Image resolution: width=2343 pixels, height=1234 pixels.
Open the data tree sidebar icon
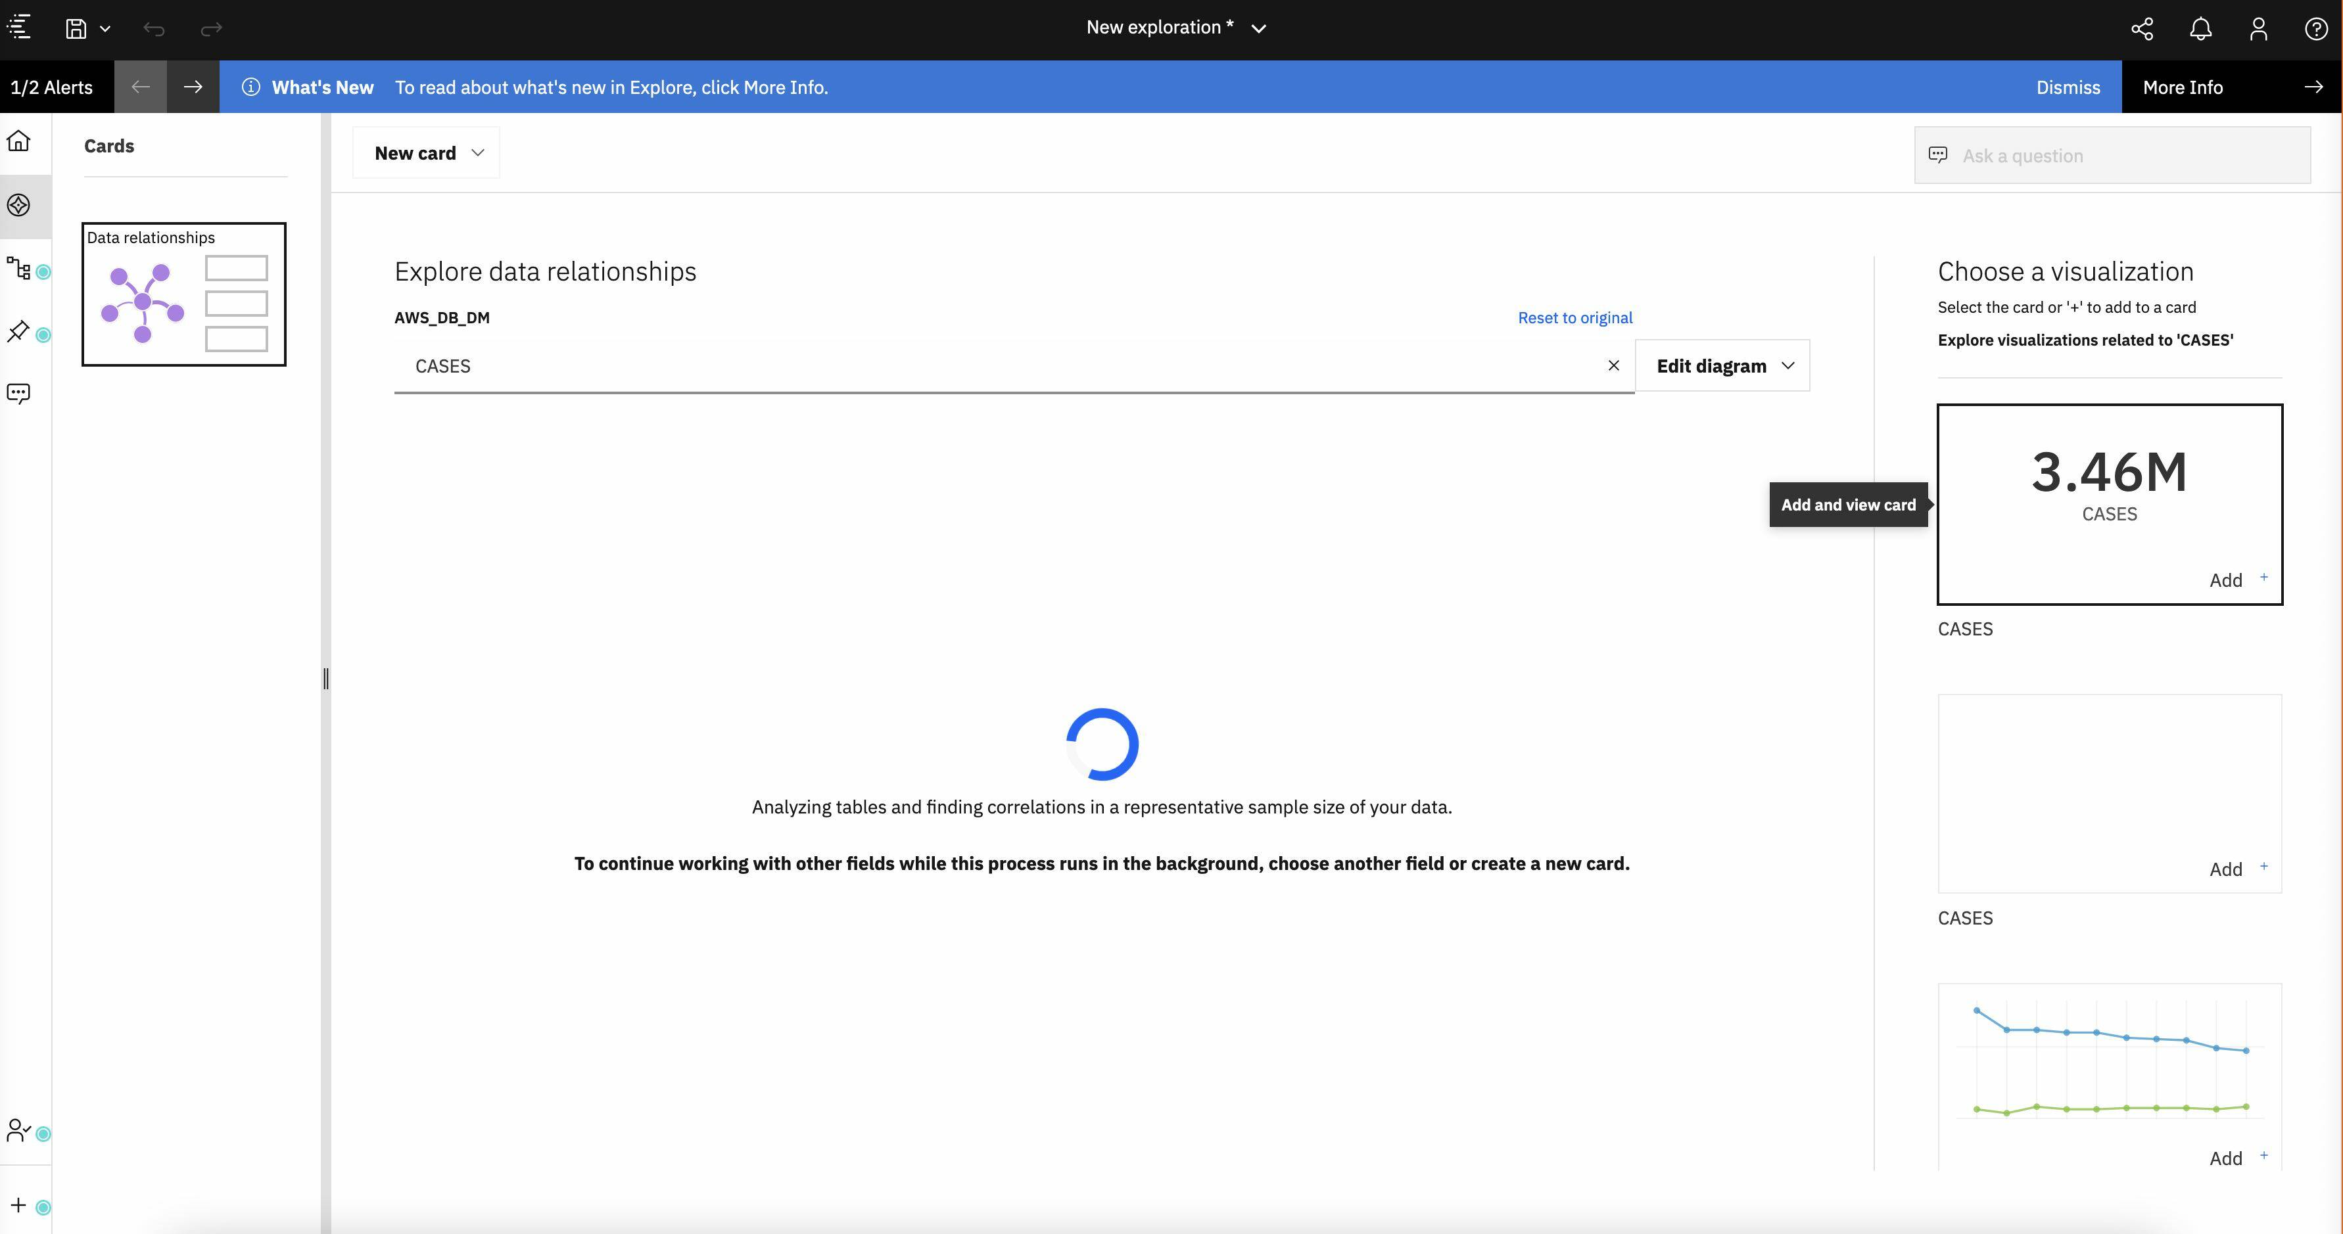19,268
